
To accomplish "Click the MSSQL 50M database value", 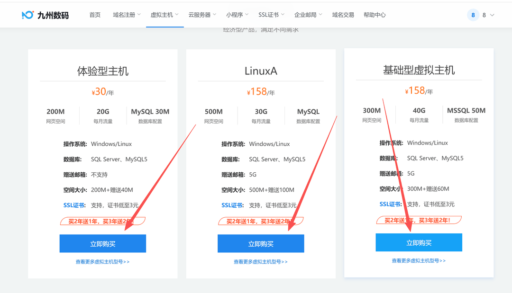I will click(x=466, y=110).
